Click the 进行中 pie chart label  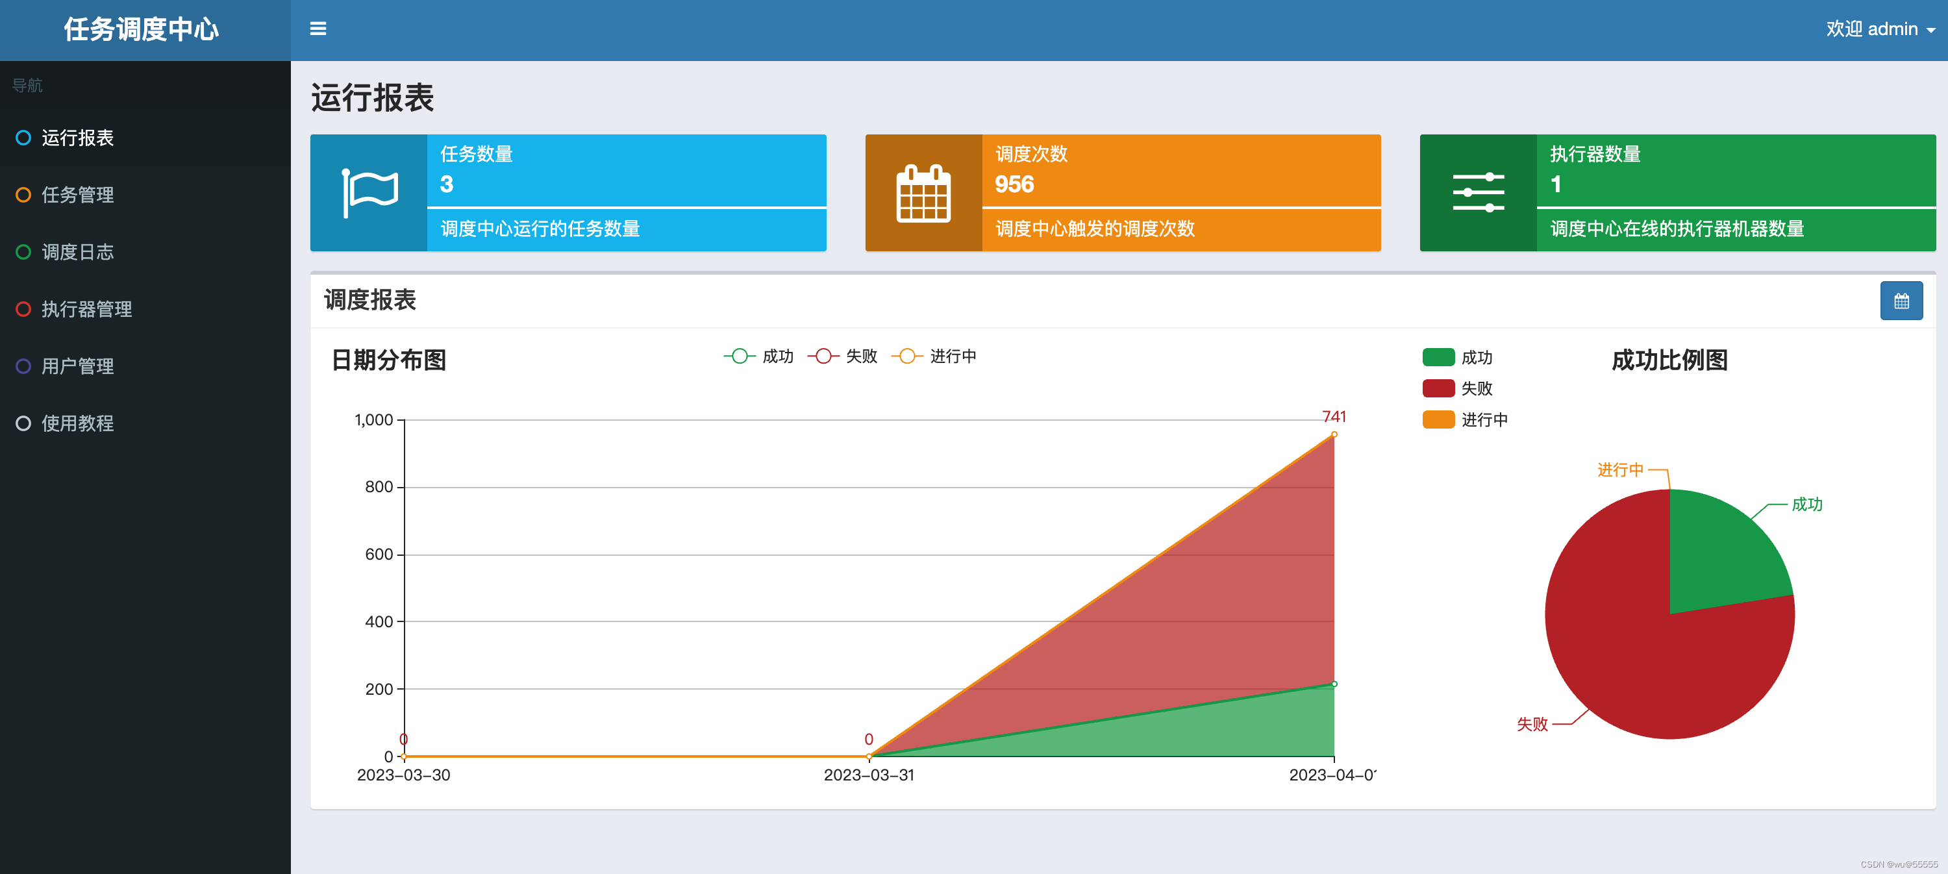1620,470
